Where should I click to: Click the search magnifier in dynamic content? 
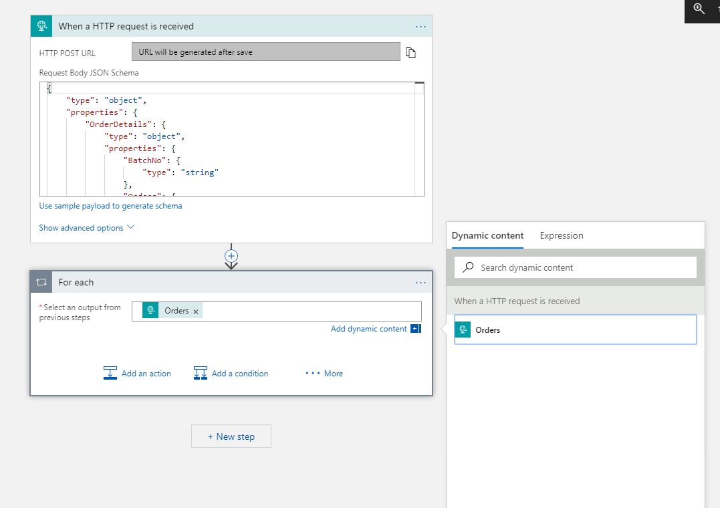click(468, 267)
